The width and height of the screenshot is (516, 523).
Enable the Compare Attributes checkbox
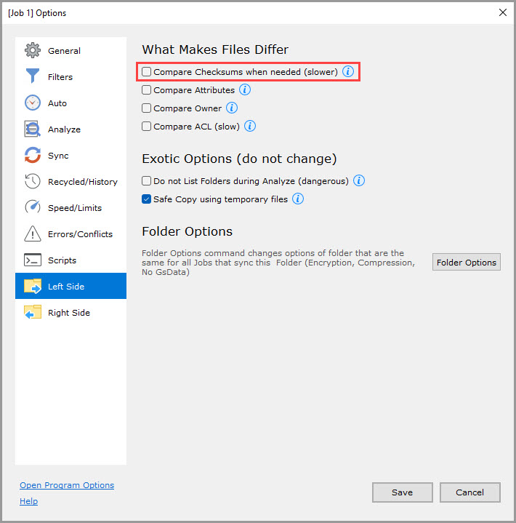(x=147, y=90)
